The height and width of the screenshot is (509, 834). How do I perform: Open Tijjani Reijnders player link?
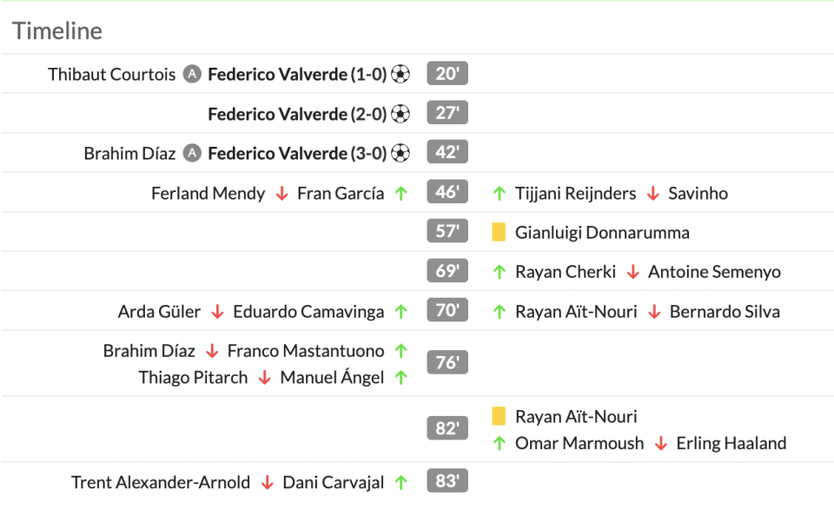pos(575,194)
